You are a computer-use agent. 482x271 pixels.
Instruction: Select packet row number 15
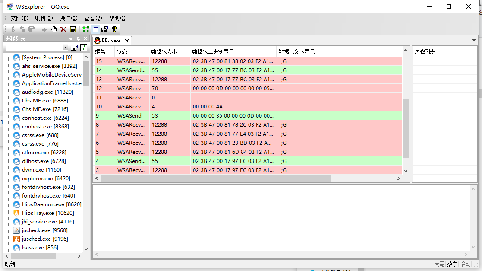pos(249,61)
